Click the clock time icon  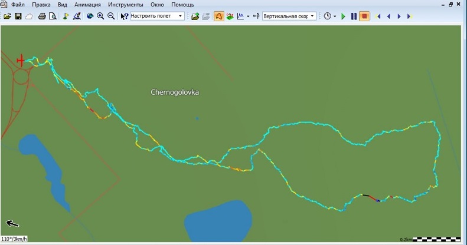(327, 16)
